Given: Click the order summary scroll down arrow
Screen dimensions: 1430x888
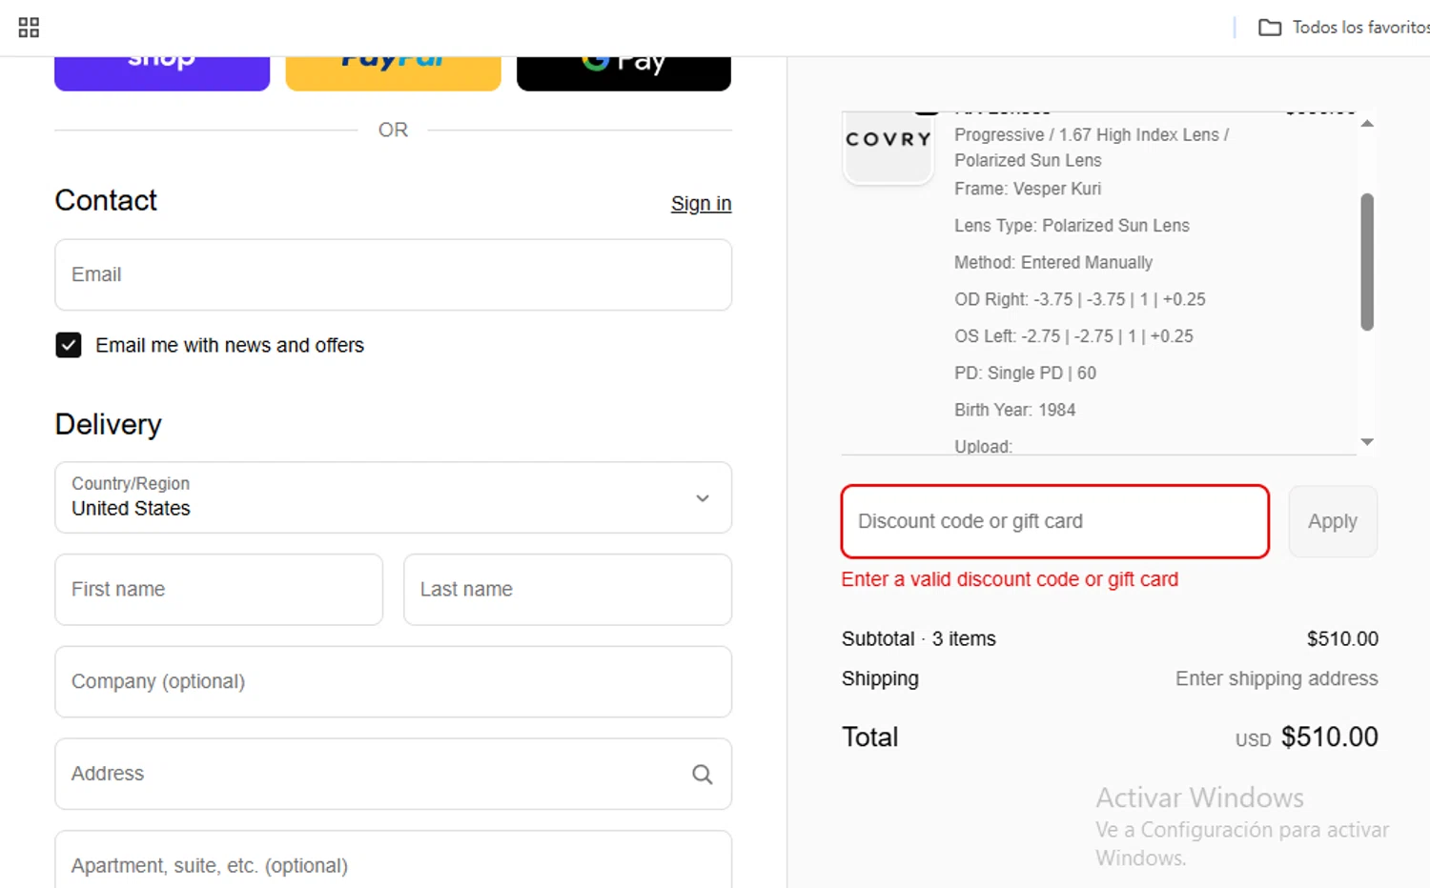Looking at the screenshot, I should [1367, 442].
